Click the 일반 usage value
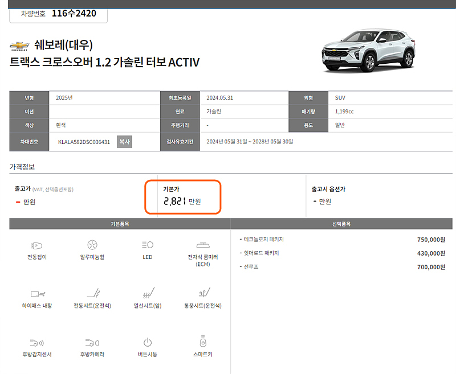Screen dimensions: 456x374 point(340,125)
